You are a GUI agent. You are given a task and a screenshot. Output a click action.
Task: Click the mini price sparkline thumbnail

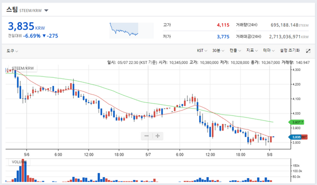click(131, 30)
